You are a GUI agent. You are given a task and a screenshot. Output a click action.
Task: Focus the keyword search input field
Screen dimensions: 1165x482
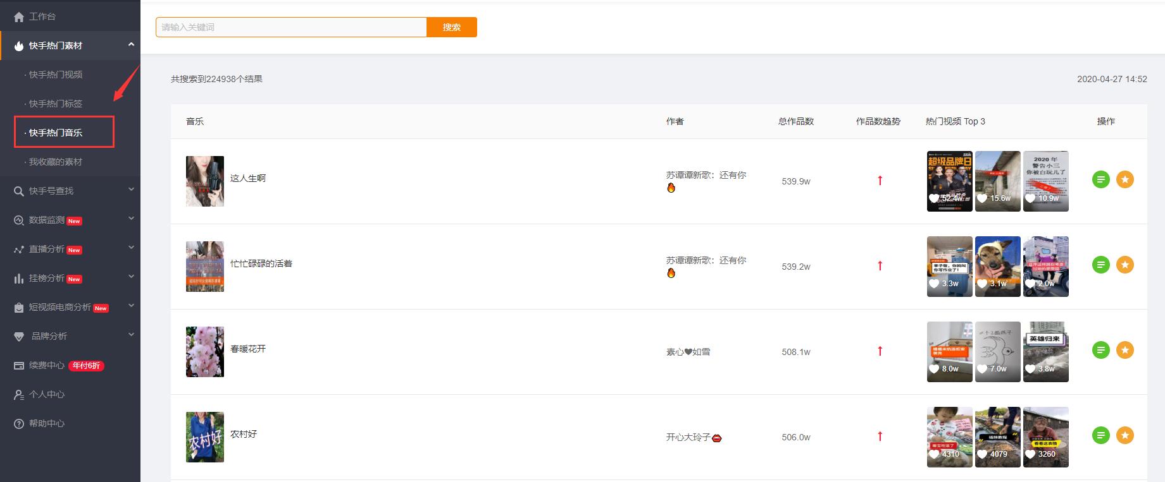tap(291, 27)
